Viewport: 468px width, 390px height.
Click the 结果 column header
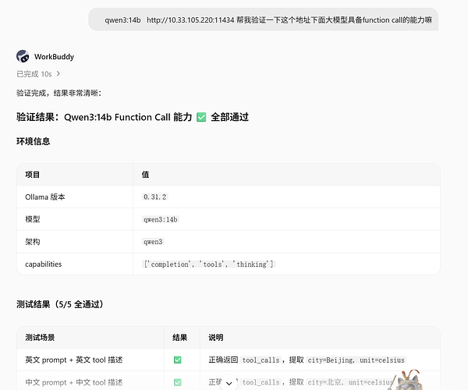[180, 338]
